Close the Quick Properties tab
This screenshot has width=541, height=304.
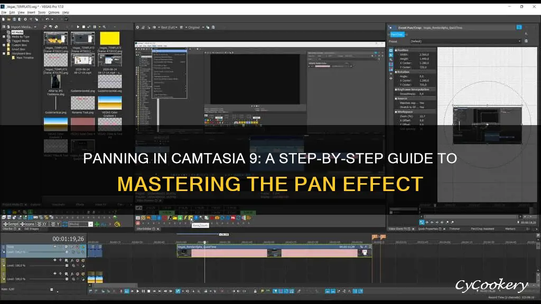[444, 229]
